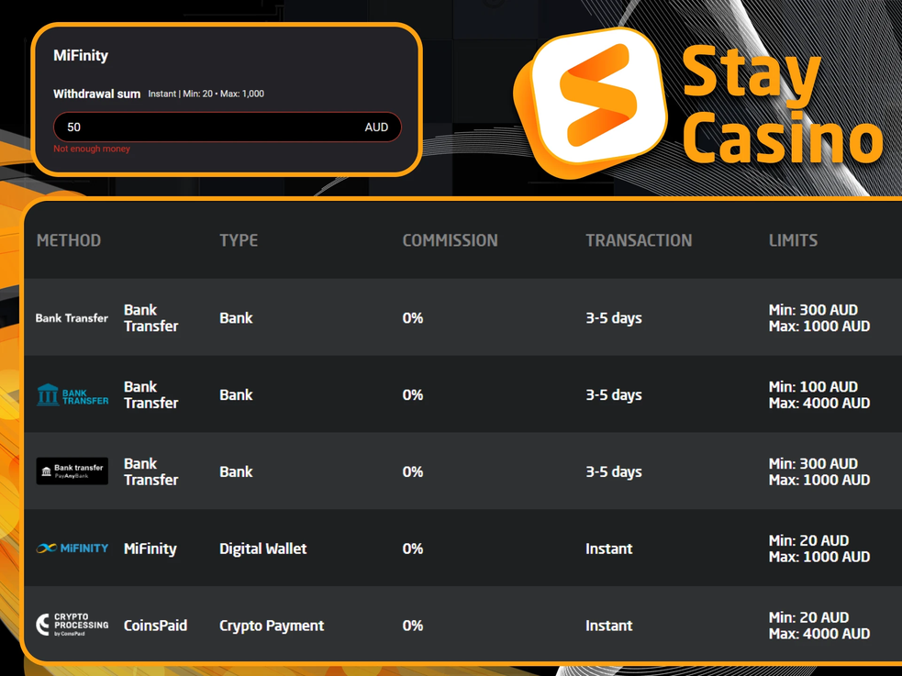Viewport: 902px width, 676px height.
Task: Click the MiFinity panel heading
Action: 81,56
